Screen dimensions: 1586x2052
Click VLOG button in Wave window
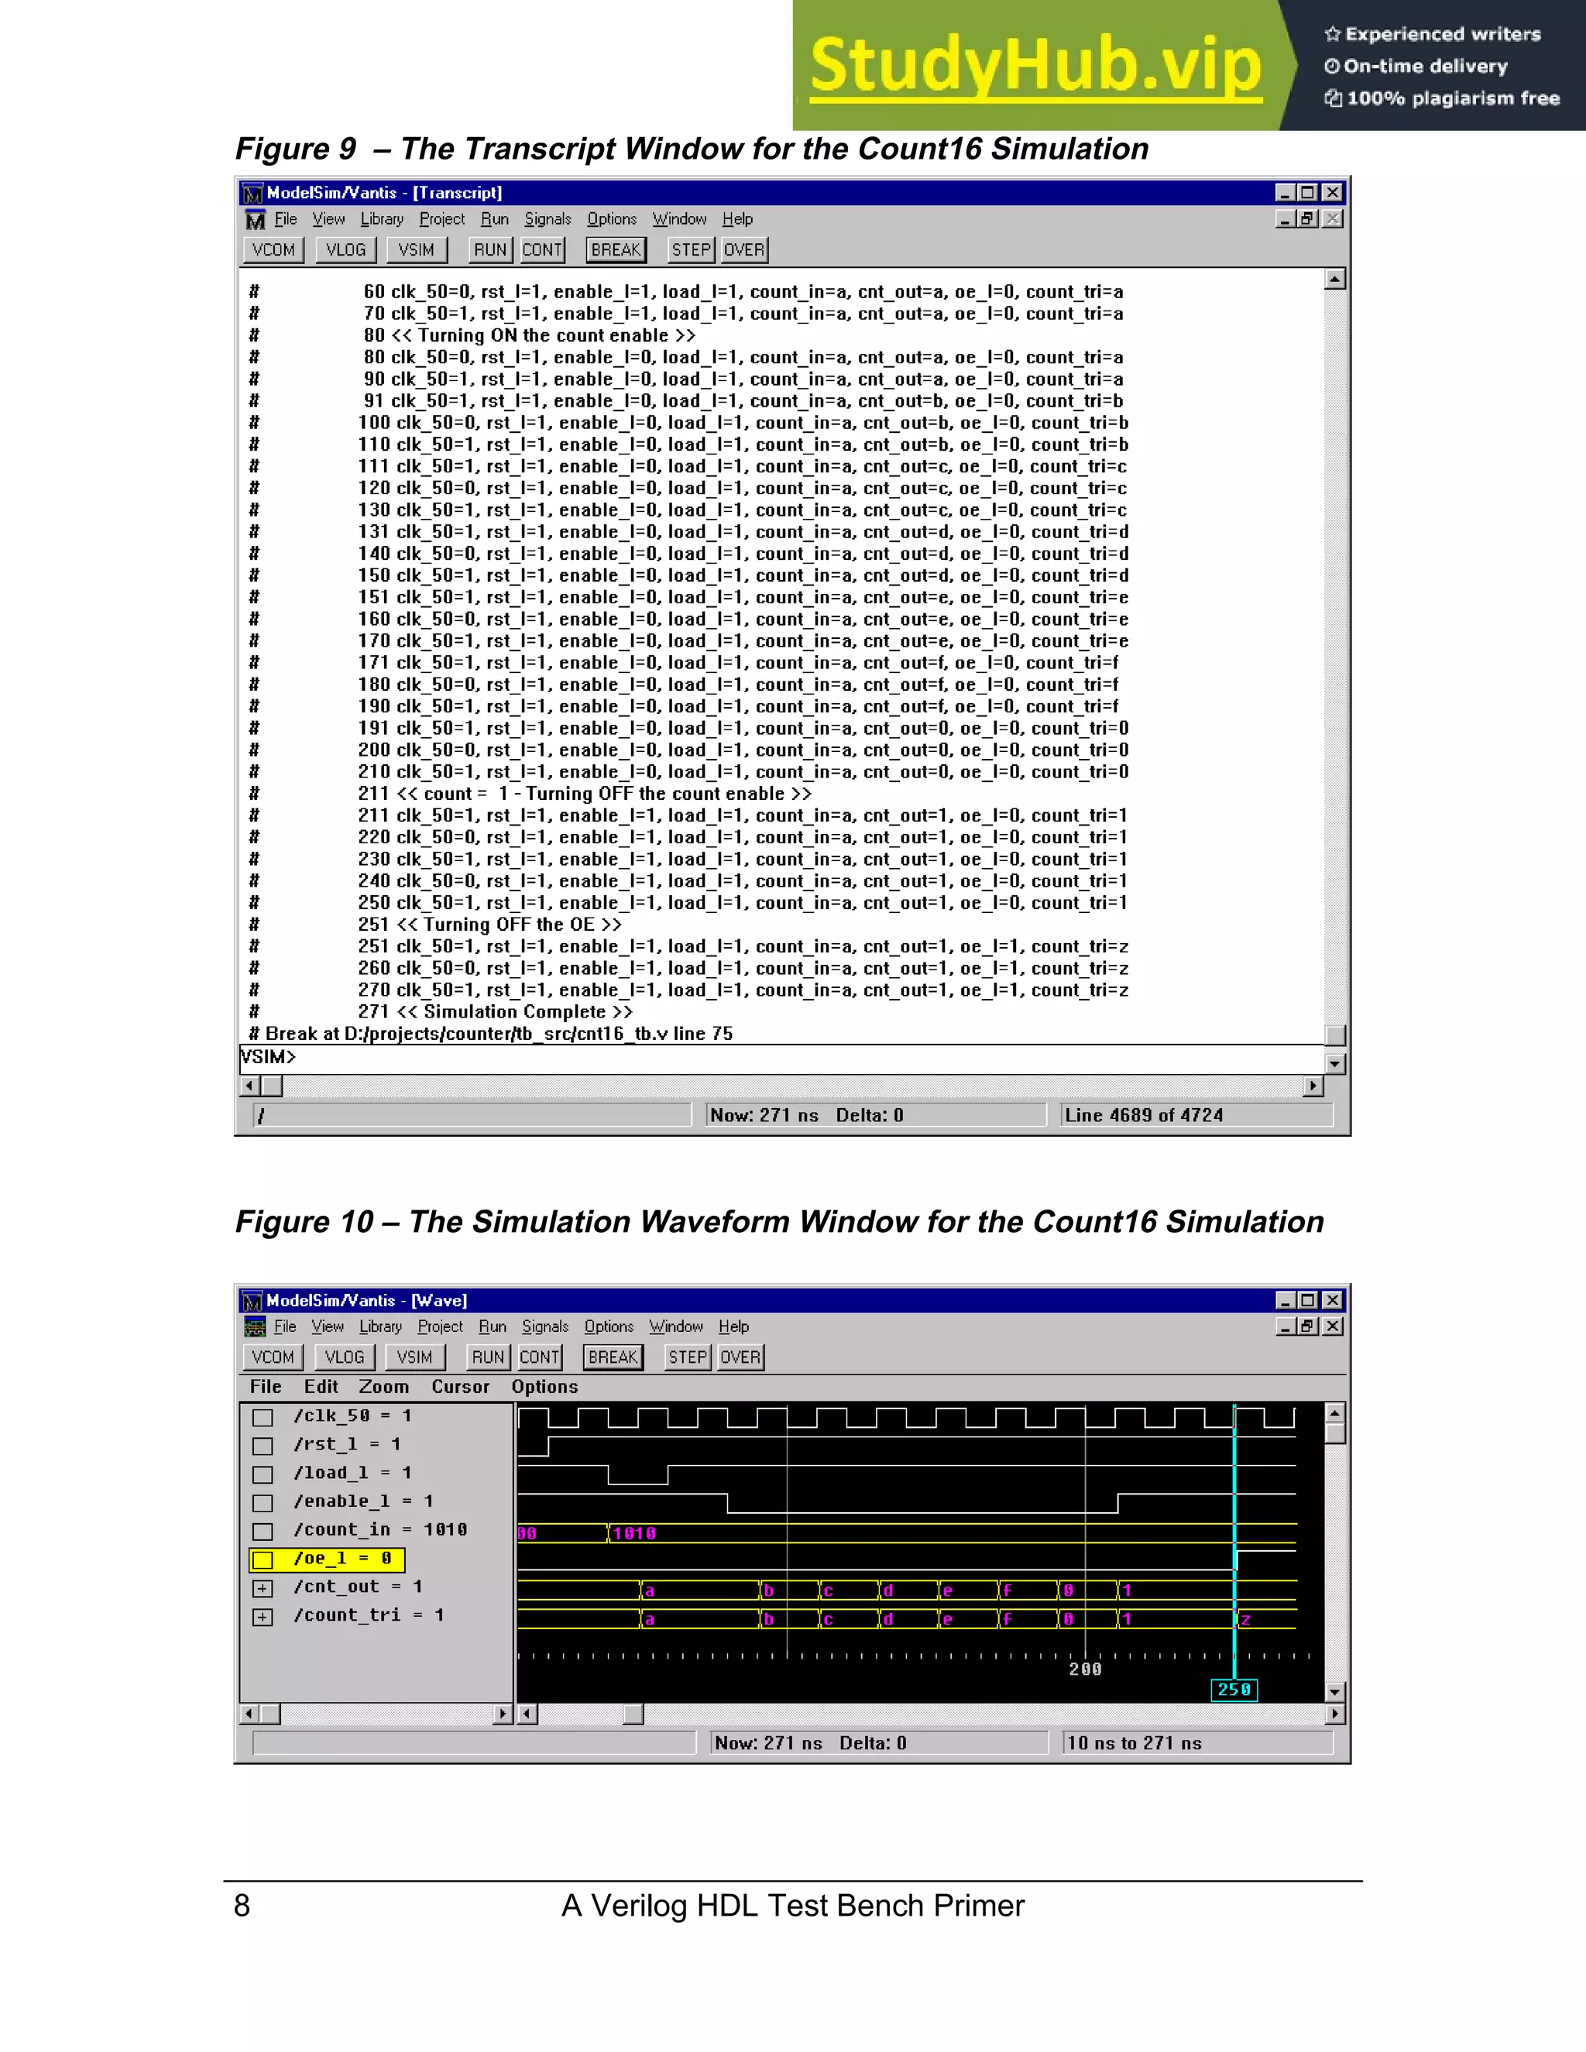[344, 1357]
